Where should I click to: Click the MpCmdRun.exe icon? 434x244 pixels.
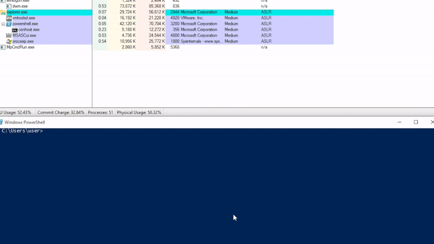[x=3, y=48]
